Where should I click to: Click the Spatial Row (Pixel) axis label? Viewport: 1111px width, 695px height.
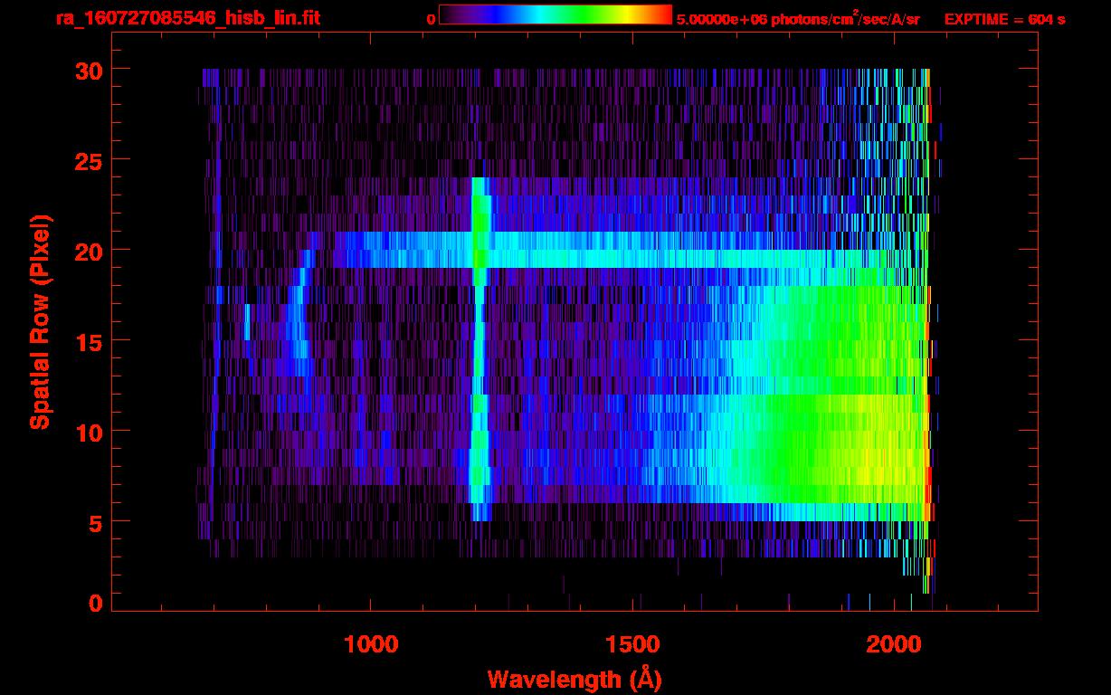click(40, 322)
